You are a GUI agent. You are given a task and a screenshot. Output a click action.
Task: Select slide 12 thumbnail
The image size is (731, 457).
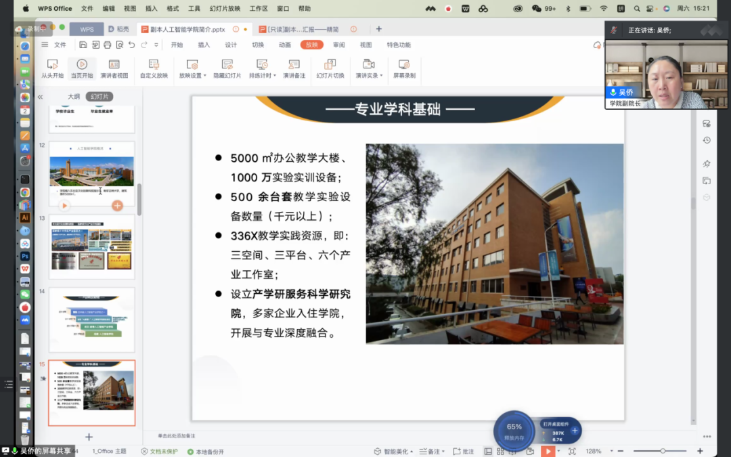pyautogui.click(x=92, y=173)
